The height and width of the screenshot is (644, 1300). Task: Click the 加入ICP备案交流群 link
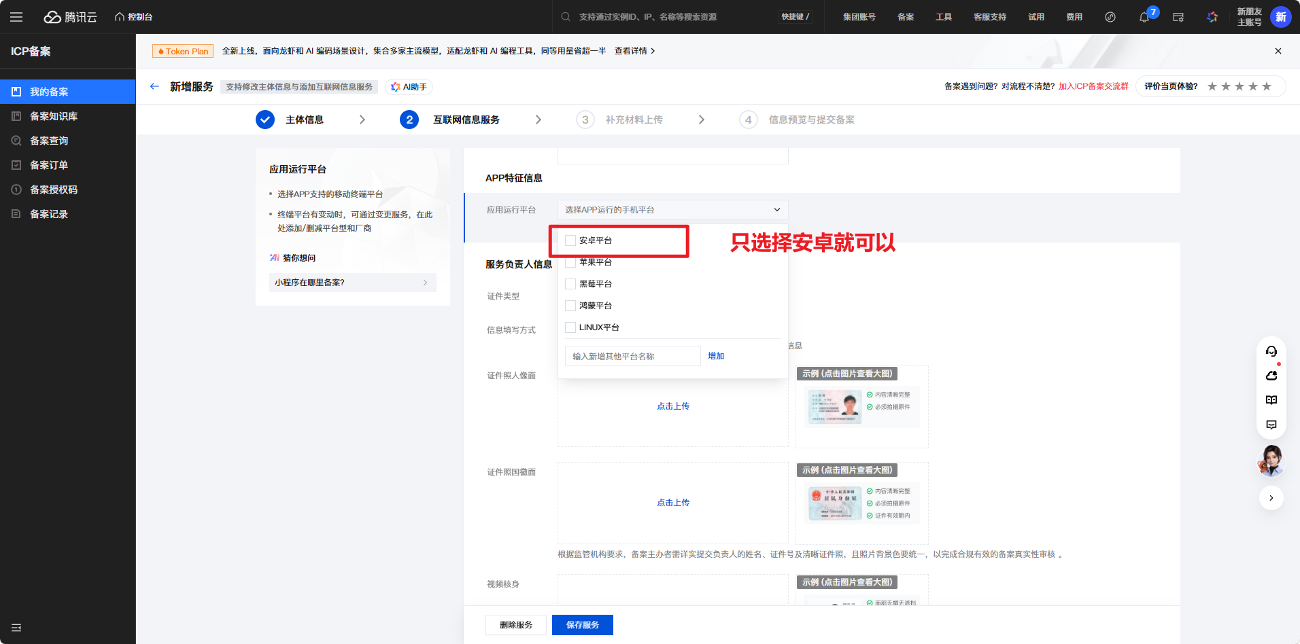(1093, 86)
